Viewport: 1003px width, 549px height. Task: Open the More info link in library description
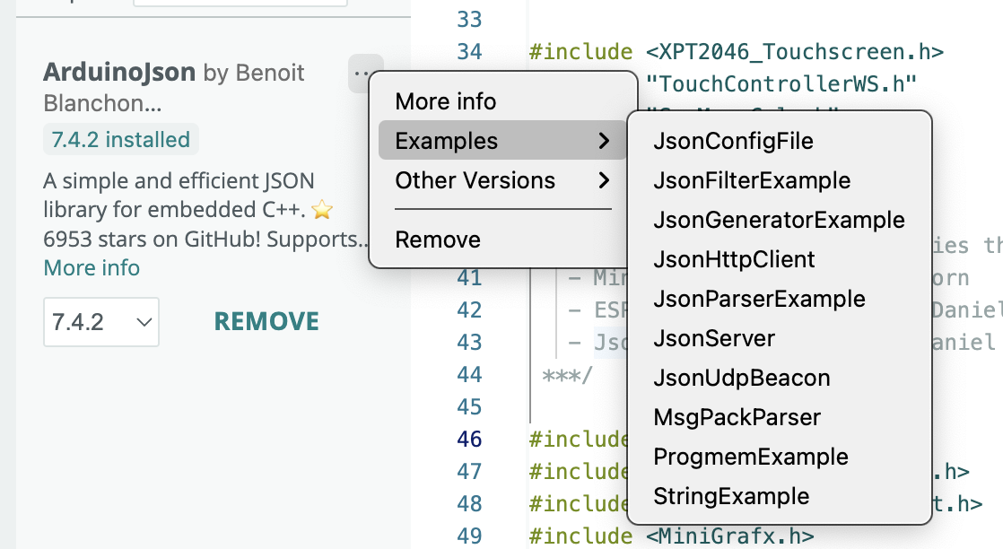click(x=91, y=267)
